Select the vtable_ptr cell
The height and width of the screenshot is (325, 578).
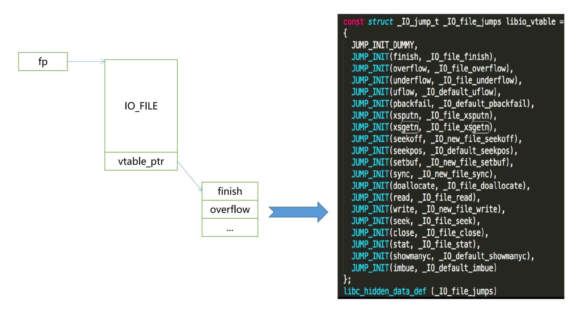(x=141, y=162)
